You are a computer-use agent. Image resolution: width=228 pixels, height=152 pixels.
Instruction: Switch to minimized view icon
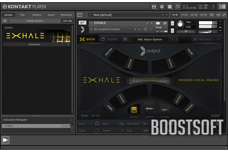[177, 7]
